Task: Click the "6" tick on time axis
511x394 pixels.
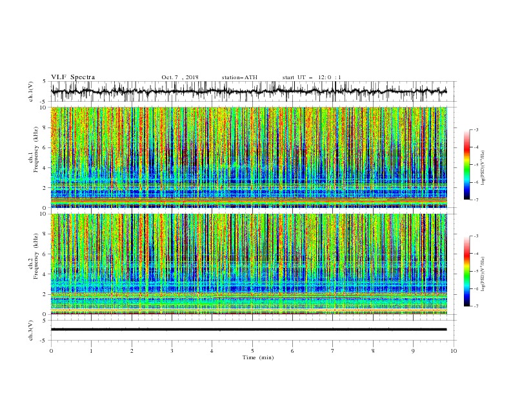Action: [292, 351]
